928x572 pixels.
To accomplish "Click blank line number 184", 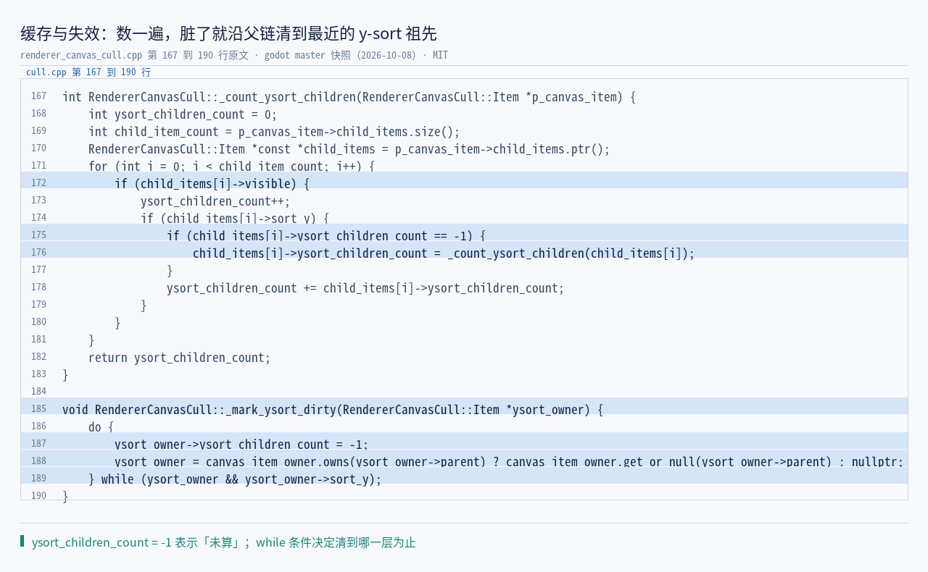I will (x=38, y=392).
